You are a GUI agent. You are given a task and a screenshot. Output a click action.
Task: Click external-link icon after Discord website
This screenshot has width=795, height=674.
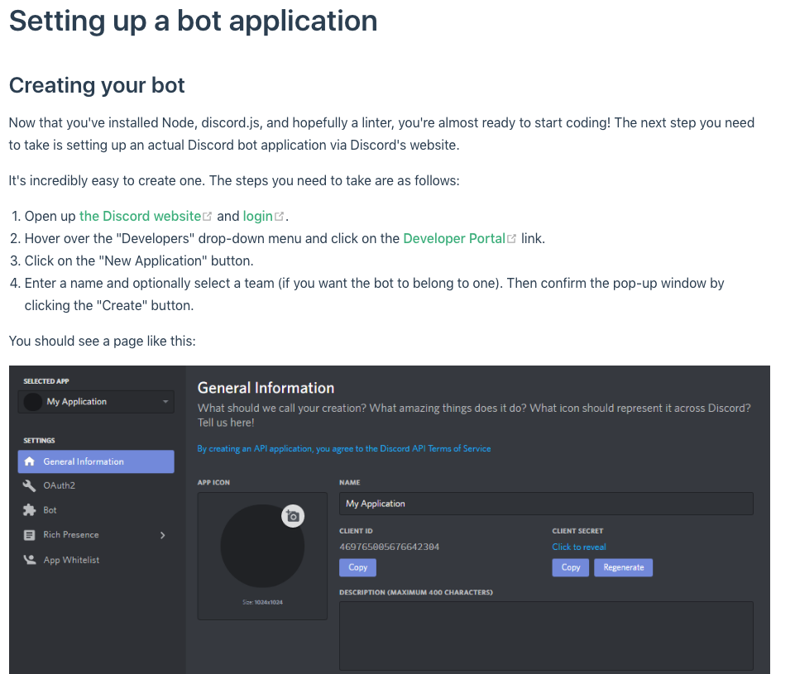(207, 217)
